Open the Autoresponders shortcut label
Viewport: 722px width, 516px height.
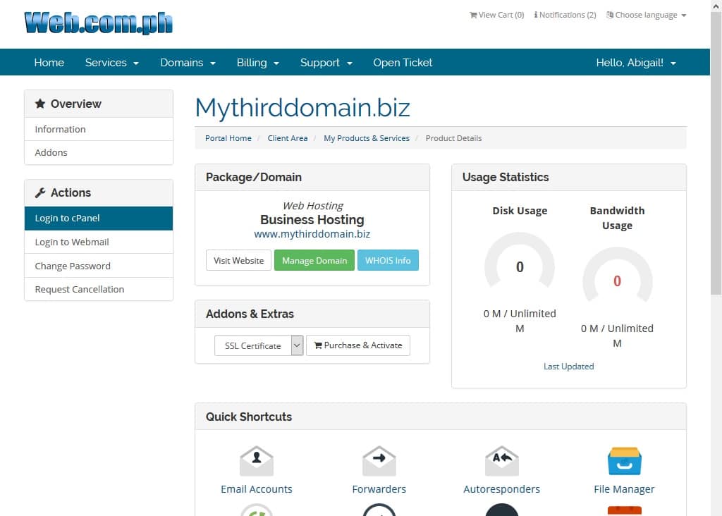(x=502, y=489)
